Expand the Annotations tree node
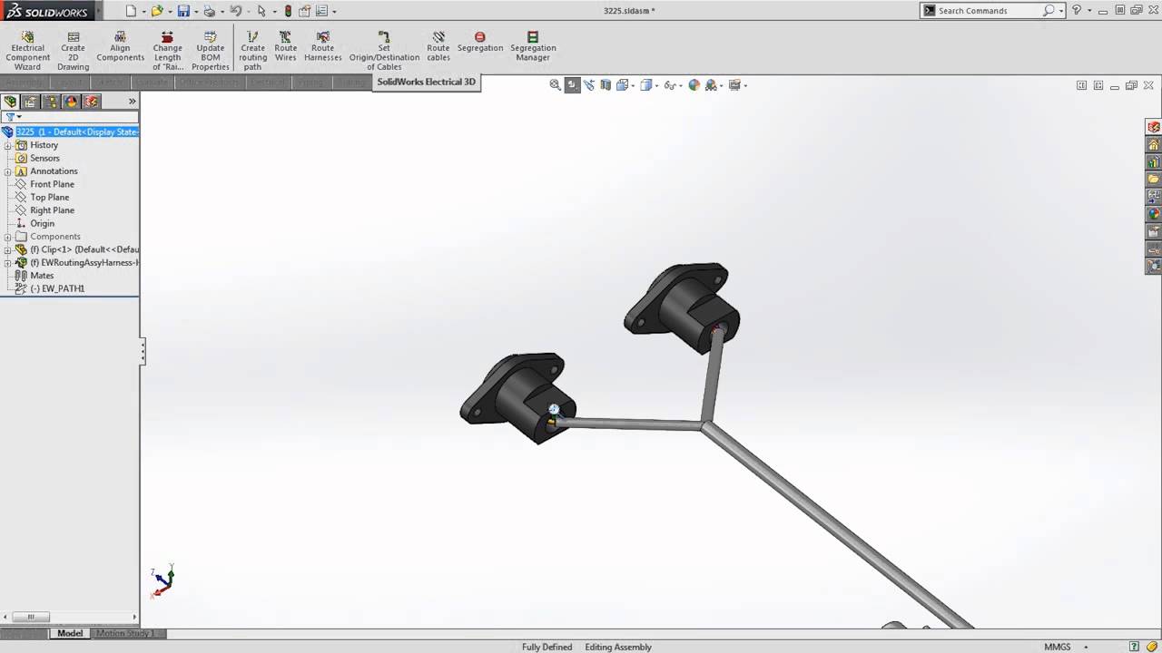The height and width of the screenshot is (653, 1162). point(7,171)
